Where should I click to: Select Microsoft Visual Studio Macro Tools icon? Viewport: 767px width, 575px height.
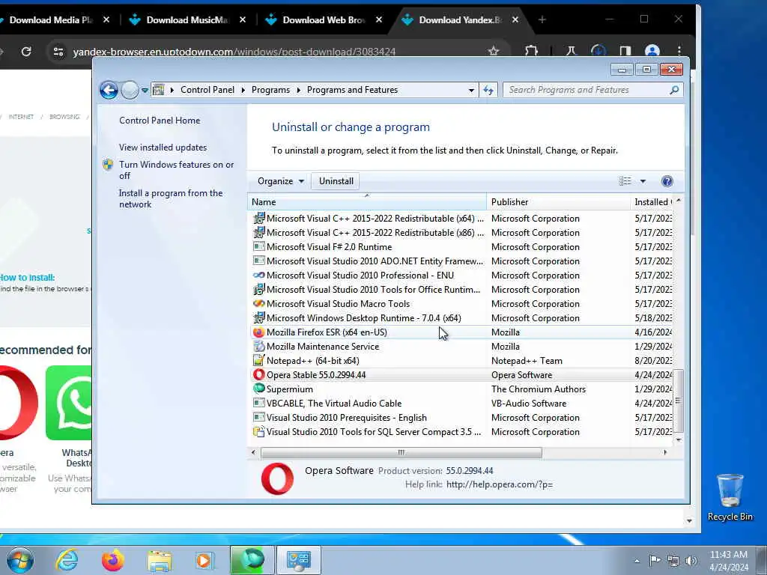pyautogui.click(x=258, y=304)
